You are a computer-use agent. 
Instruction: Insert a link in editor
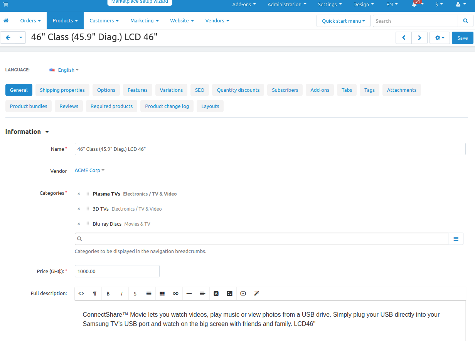[176, 294]
